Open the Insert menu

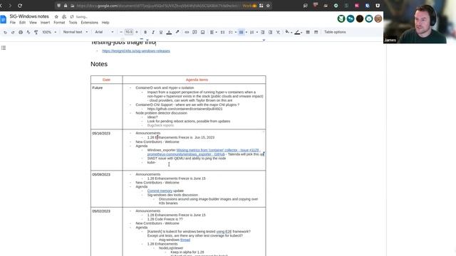(45, 23)
